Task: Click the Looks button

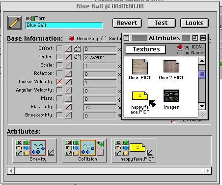Action: (194, 23)
